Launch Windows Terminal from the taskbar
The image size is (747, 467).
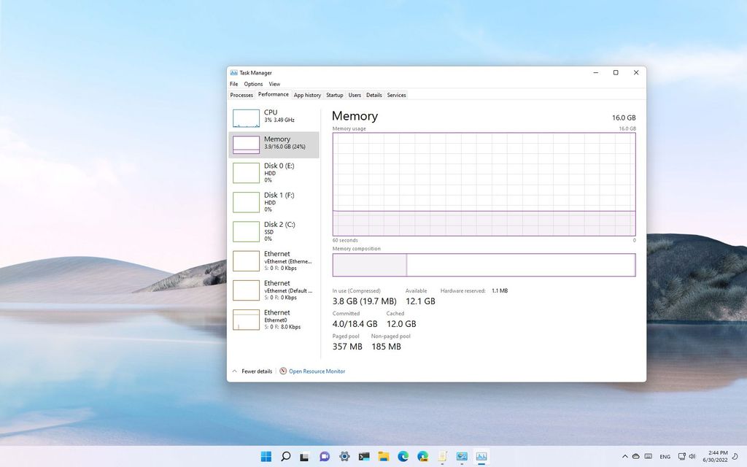click(x=363, y=456)
